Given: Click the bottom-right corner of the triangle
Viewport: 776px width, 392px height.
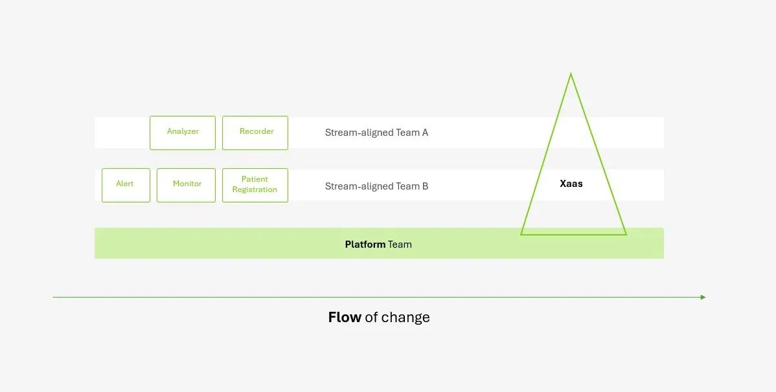Looking at the screenshot, I should pos(625,234).
